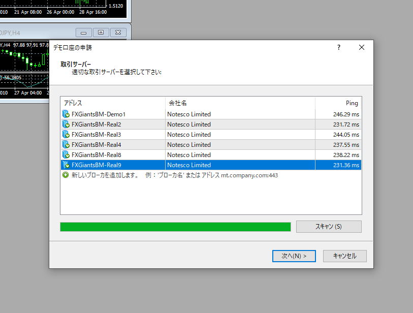Screen dimensions: 413x313
Task: Minimize the JPY,H4 chart window
Action: click(x=84, y=33)
